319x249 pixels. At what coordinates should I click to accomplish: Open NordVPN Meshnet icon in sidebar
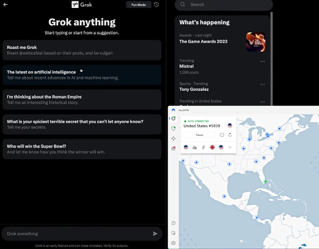tap(173, 139)
